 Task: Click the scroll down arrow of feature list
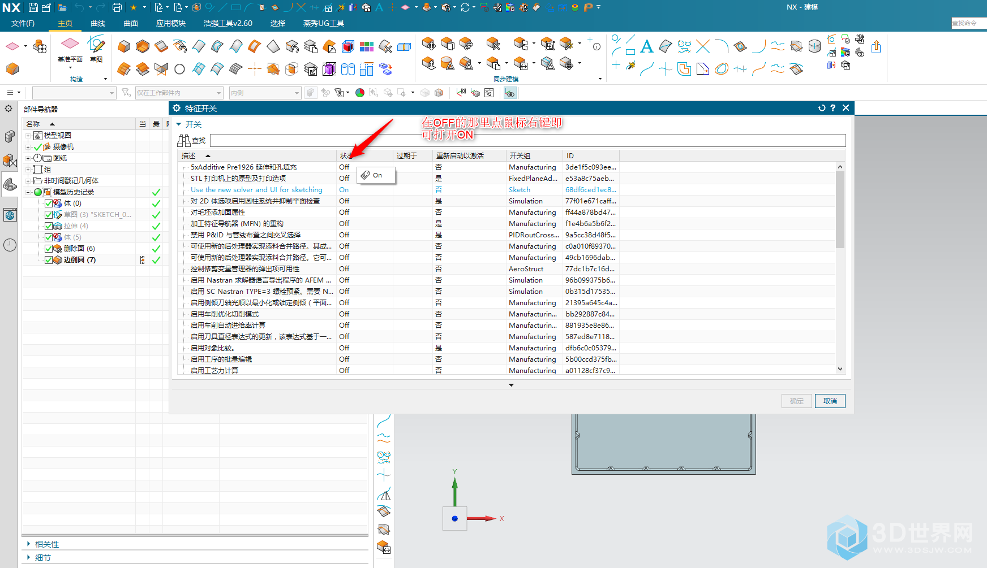pyautogui.click(x=840, y=369)
